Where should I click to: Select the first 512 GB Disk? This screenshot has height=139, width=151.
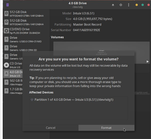pyautogui.click(x=26, y=14)
